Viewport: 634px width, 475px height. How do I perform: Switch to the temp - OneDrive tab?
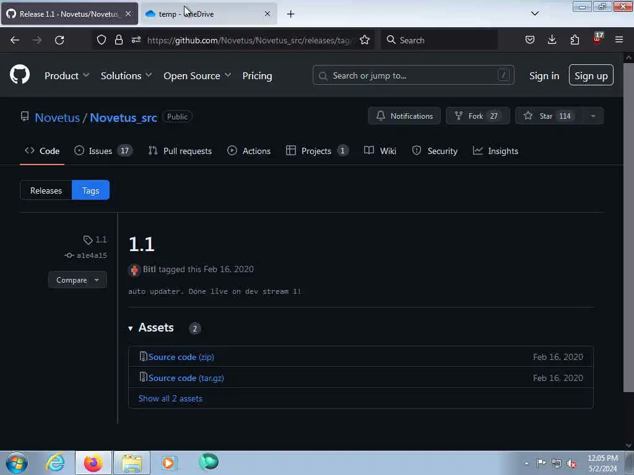coord(208,14)
